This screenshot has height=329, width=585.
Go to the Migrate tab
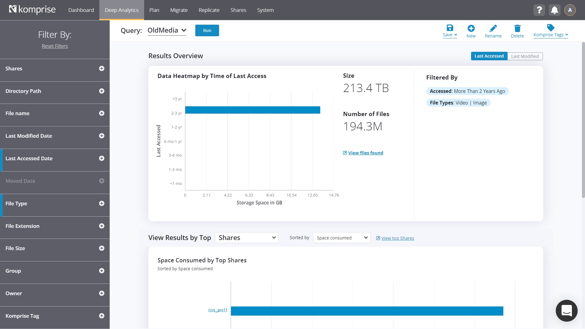pos(179,10)
